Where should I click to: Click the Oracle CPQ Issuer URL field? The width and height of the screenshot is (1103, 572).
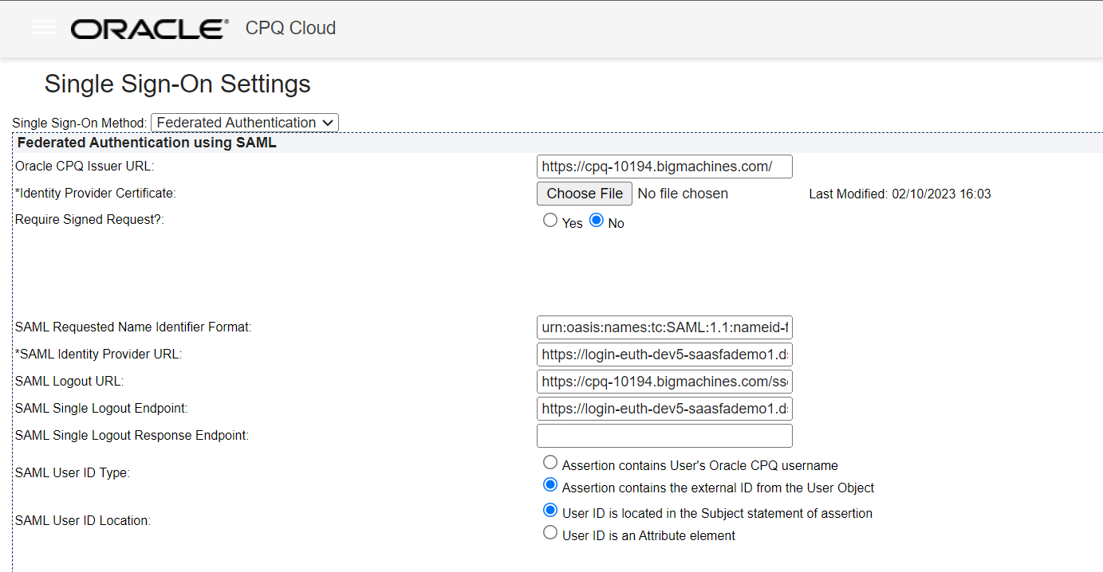664,167
